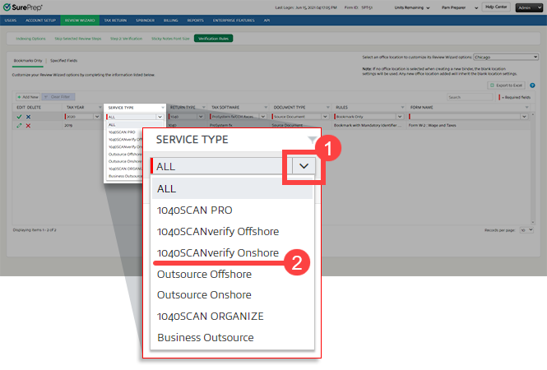The height and width of the screenshot is (370, 547).
Task: Open the Tax Return menu
Action: tap(115, 21)
